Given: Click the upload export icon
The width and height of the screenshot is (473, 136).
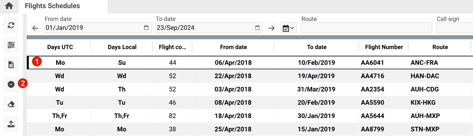Looking at the screenshot, I should tap(11, 124).
